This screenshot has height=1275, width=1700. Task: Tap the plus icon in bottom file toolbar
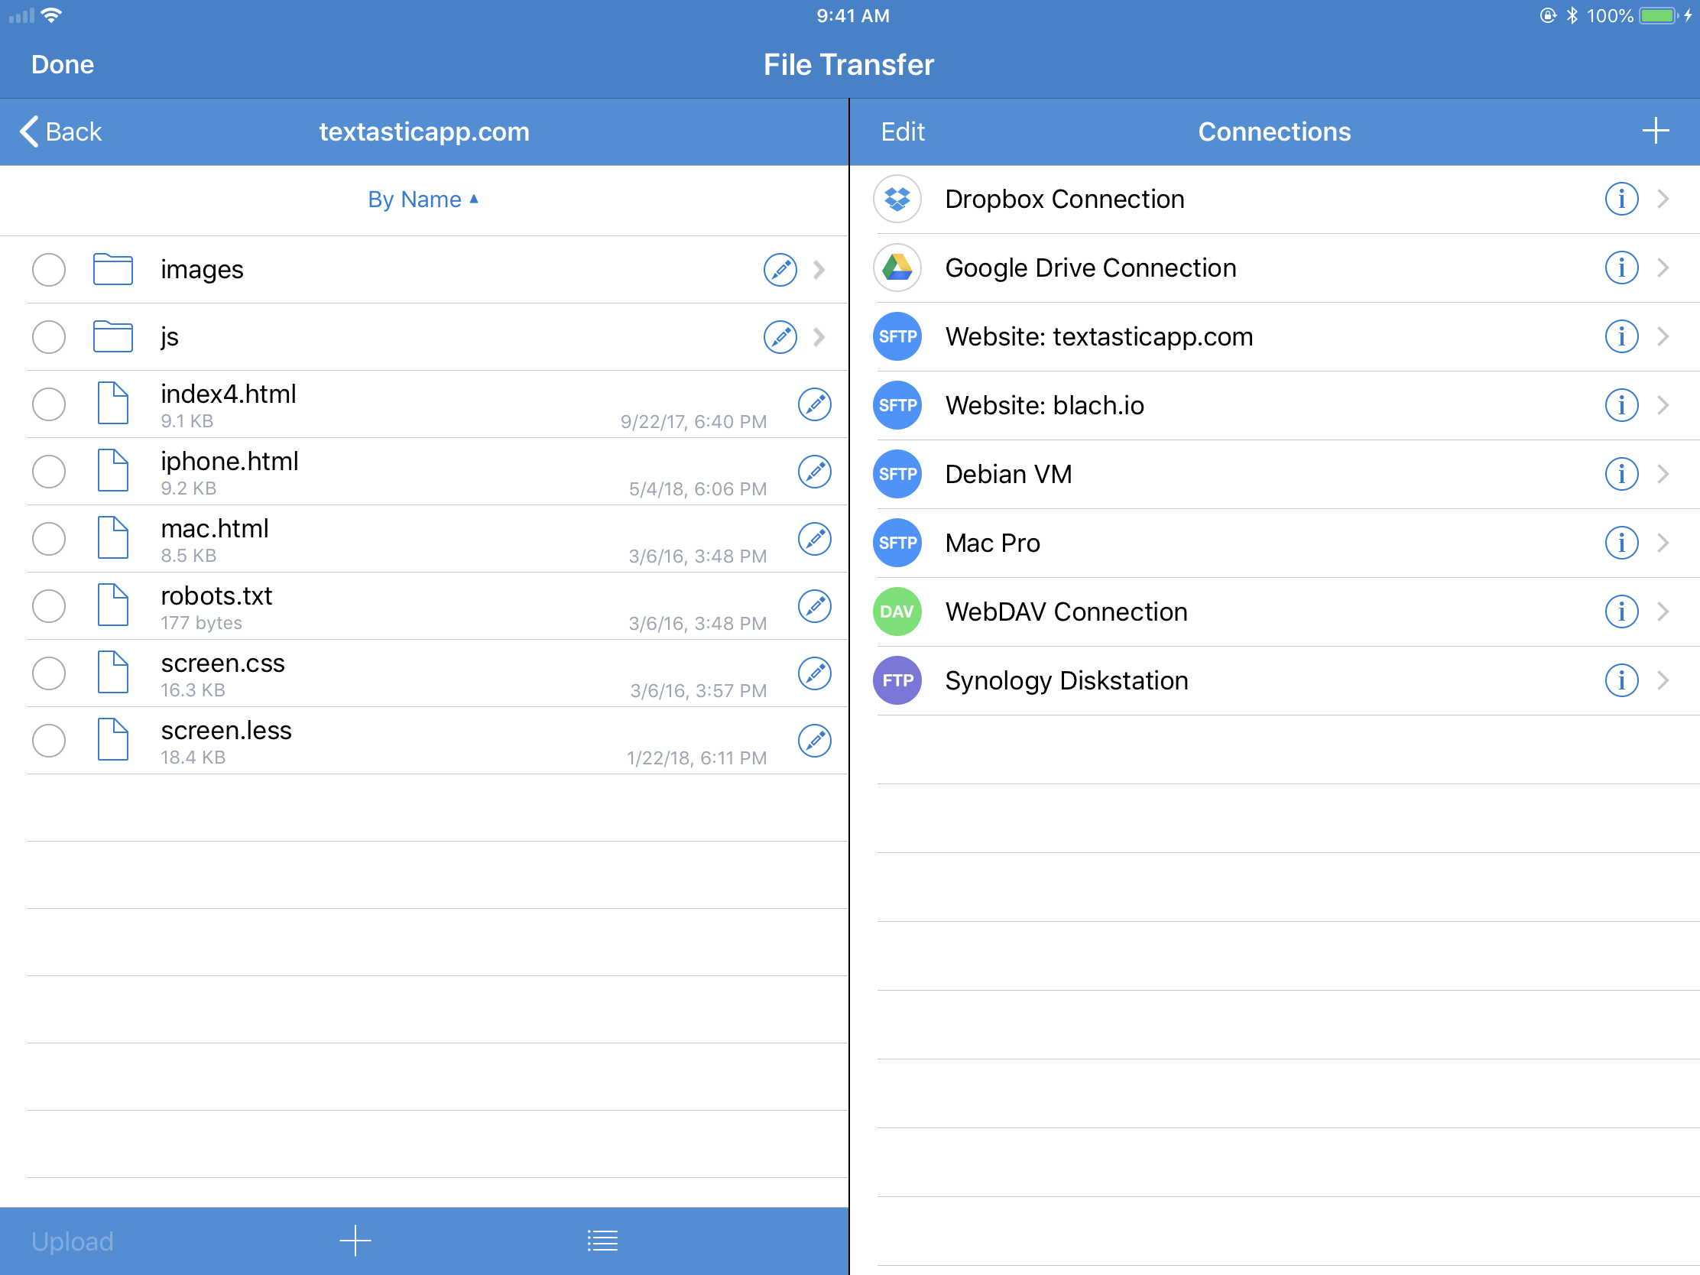[355, 1241]
